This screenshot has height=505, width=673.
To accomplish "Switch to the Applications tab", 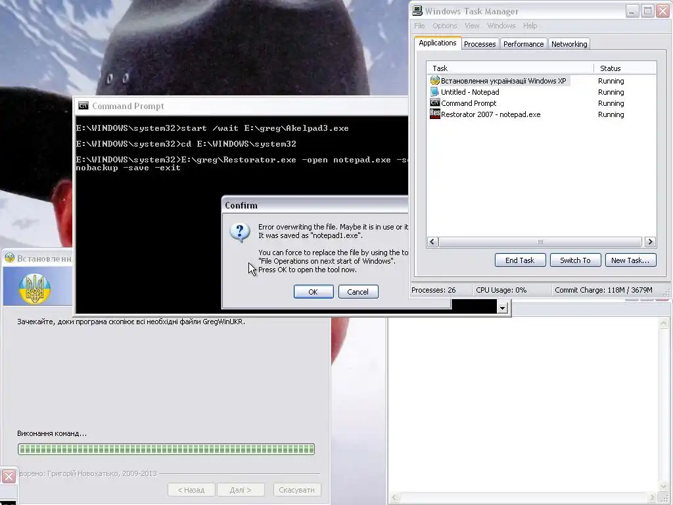I will [x=437, y=43].
